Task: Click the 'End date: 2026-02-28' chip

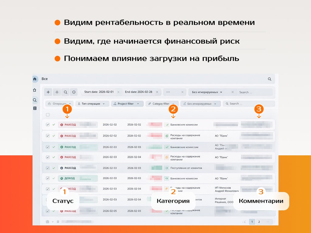Action: click(x=138, y=92)
